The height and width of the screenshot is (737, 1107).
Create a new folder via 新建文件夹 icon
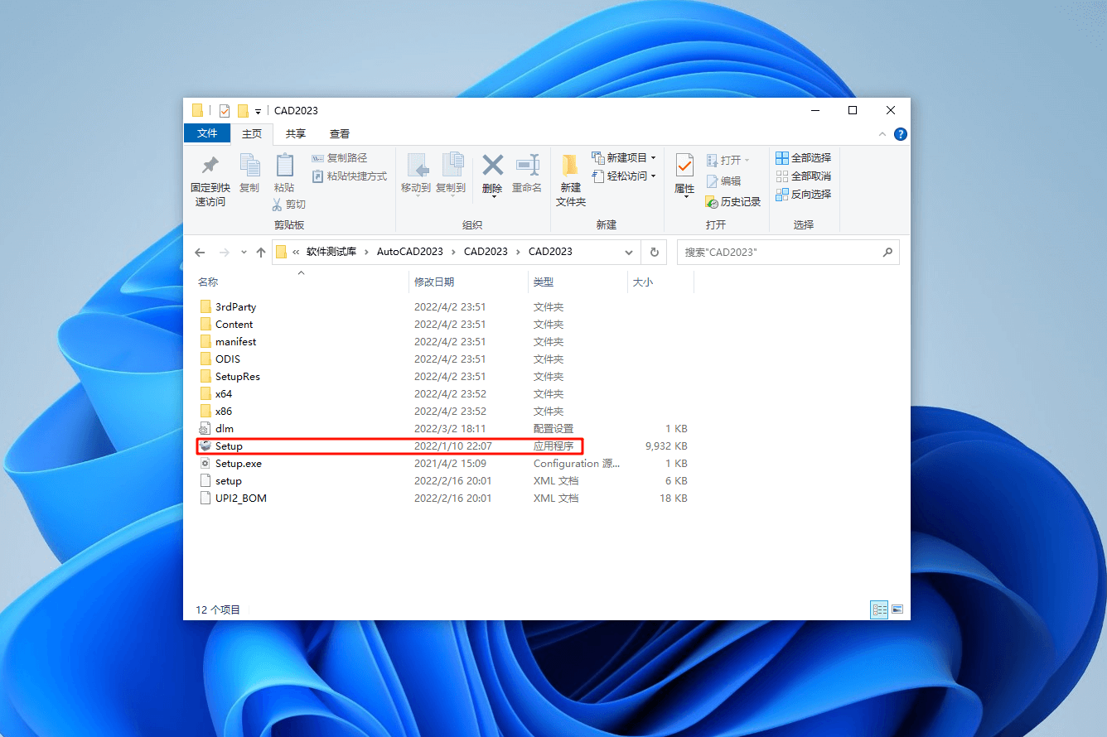click(570, 178)
